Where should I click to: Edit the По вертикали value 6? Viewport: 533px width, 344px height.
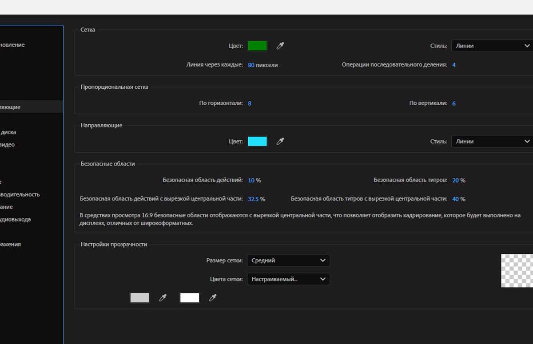coord(454,103)
